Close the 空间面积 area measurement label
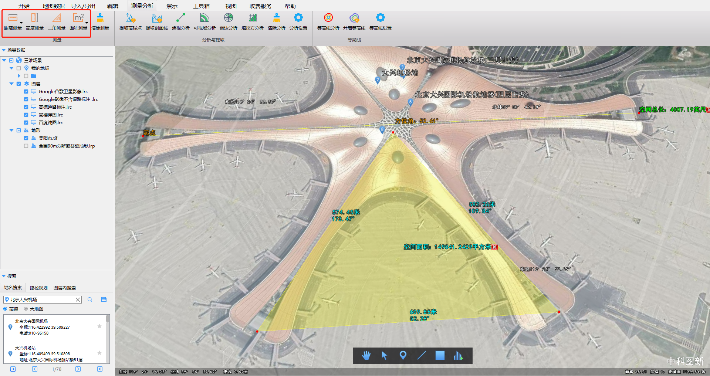Image resolution: width=710 pixels, height=376 pixels. (495, 247)
